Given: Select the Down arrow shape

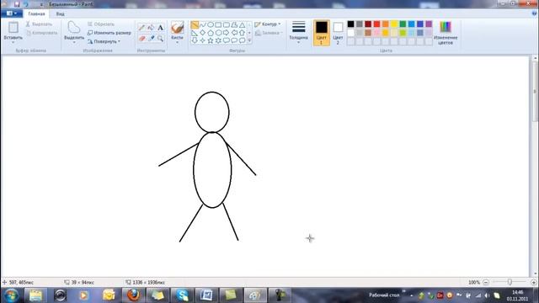Looking at the screenshot, I should [x=195, y=40].
